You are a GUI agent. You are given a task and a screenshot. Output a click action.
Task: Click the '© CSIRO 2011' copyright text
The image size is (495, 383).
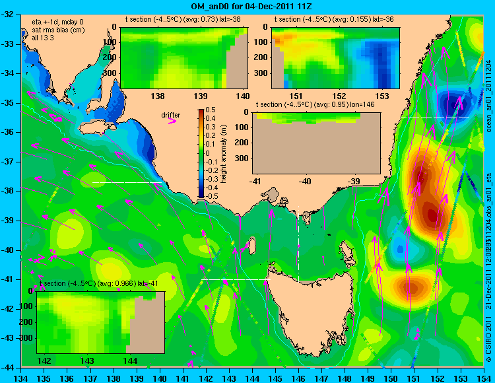(488, 339)
